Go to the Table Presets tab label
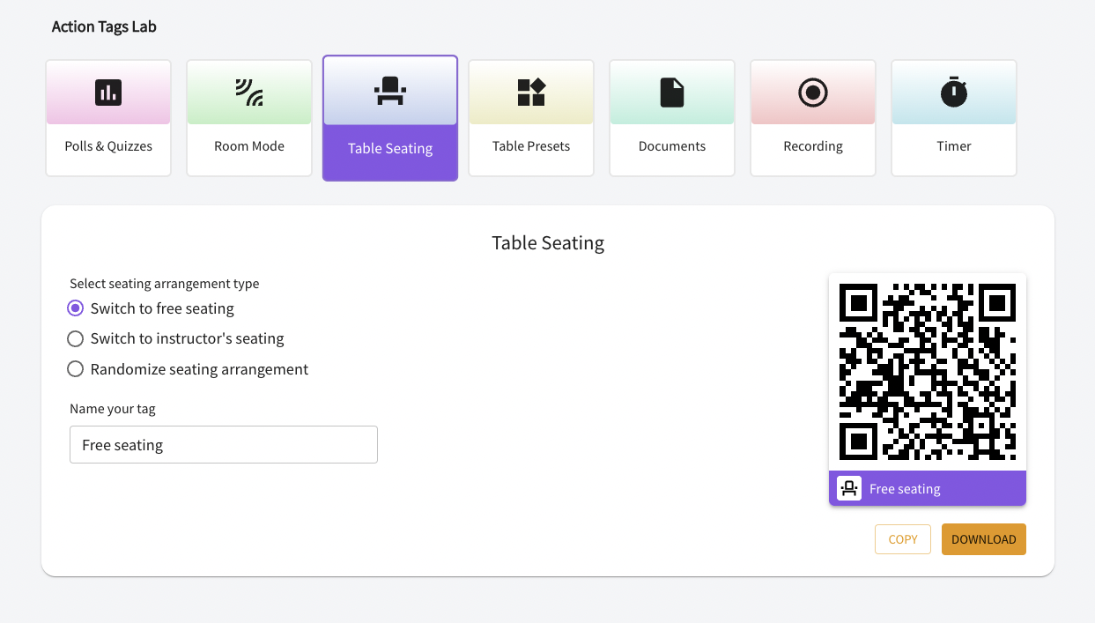The image size is (1095, 623). click(x=531, y=146)
